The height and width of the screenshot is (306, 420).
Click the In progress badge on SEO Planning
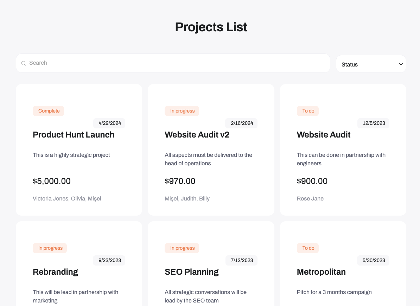182,248
